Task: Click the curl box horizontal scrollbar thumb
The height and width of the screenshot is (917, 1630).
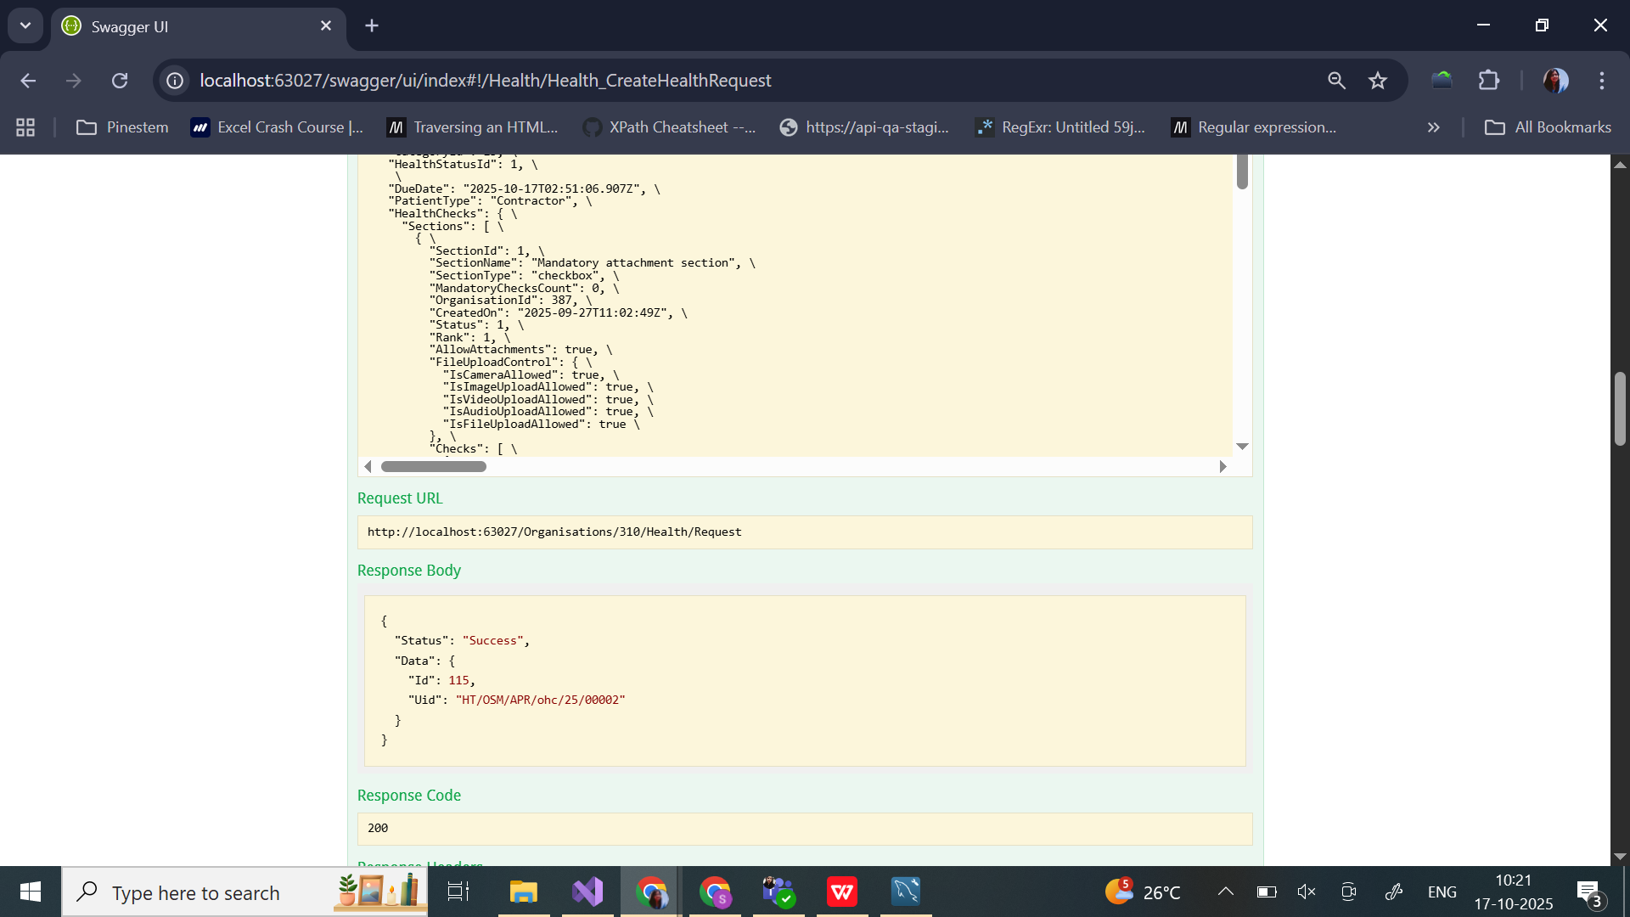Action: tap(433, 466)
